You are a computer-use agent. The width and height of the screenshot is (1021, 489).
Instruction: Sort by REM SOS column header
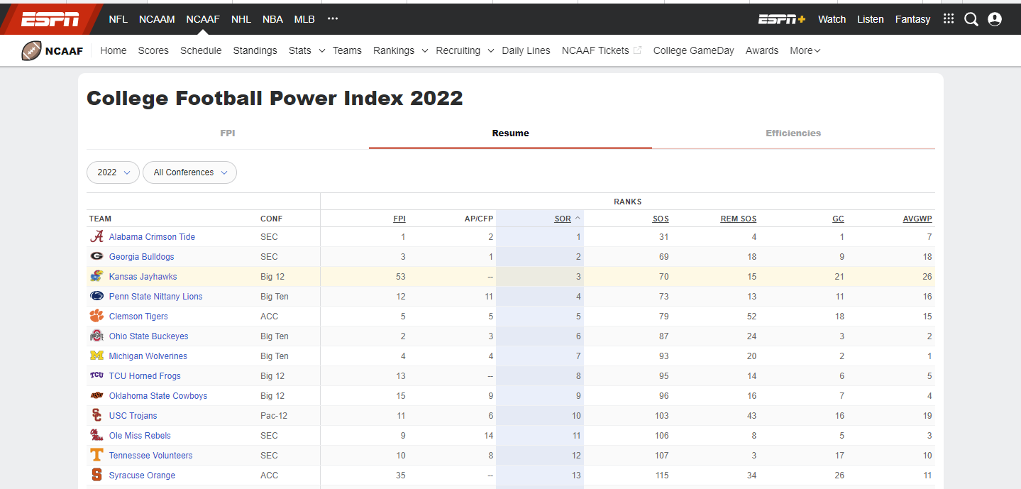(739, 219)
